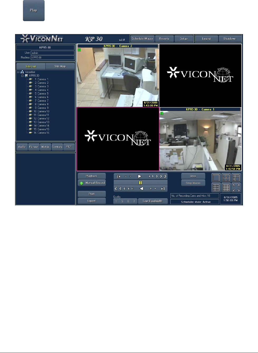Set playback quality to 7

click(134, 201)
